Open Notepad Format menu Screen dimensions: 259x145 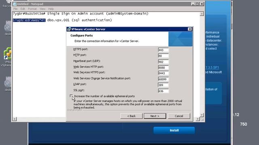point(32,9)
